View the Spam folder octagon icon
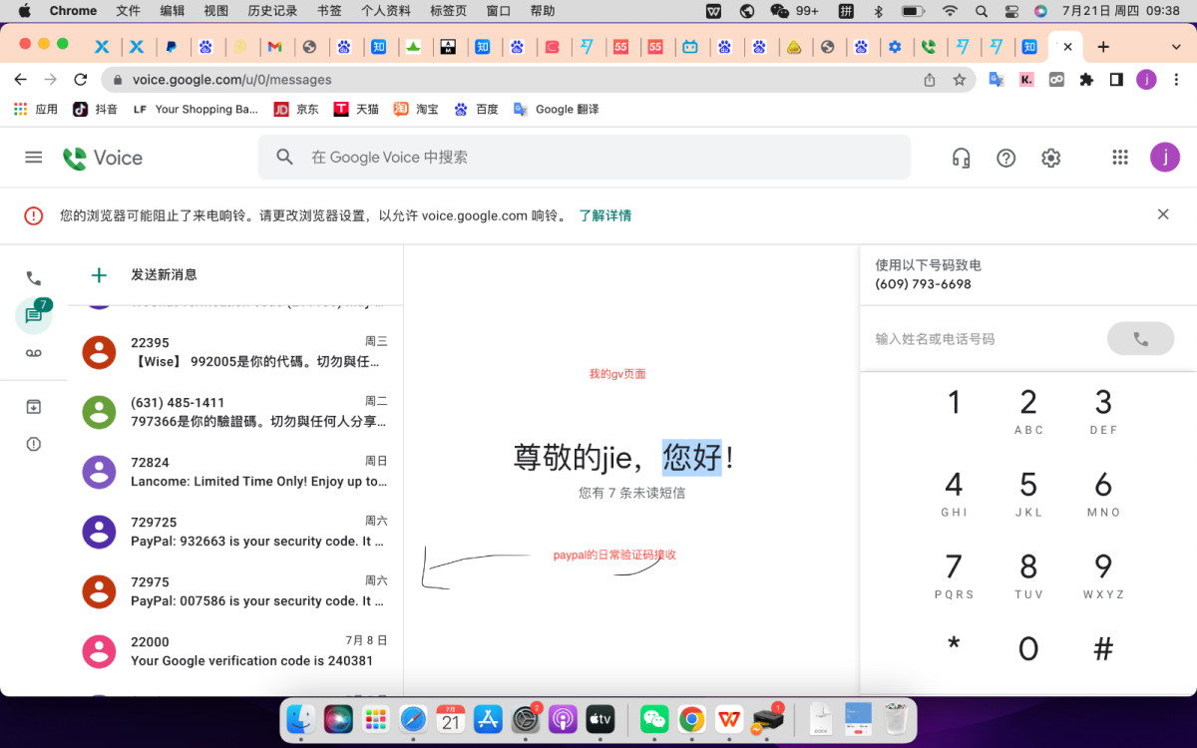This screenshot has width=1197, height=748. coord(33,444)
